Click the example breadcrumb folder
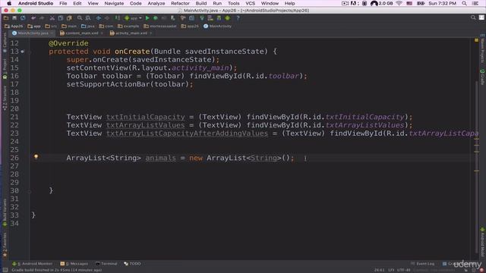486x273 pixels. [x=128, y=27]
